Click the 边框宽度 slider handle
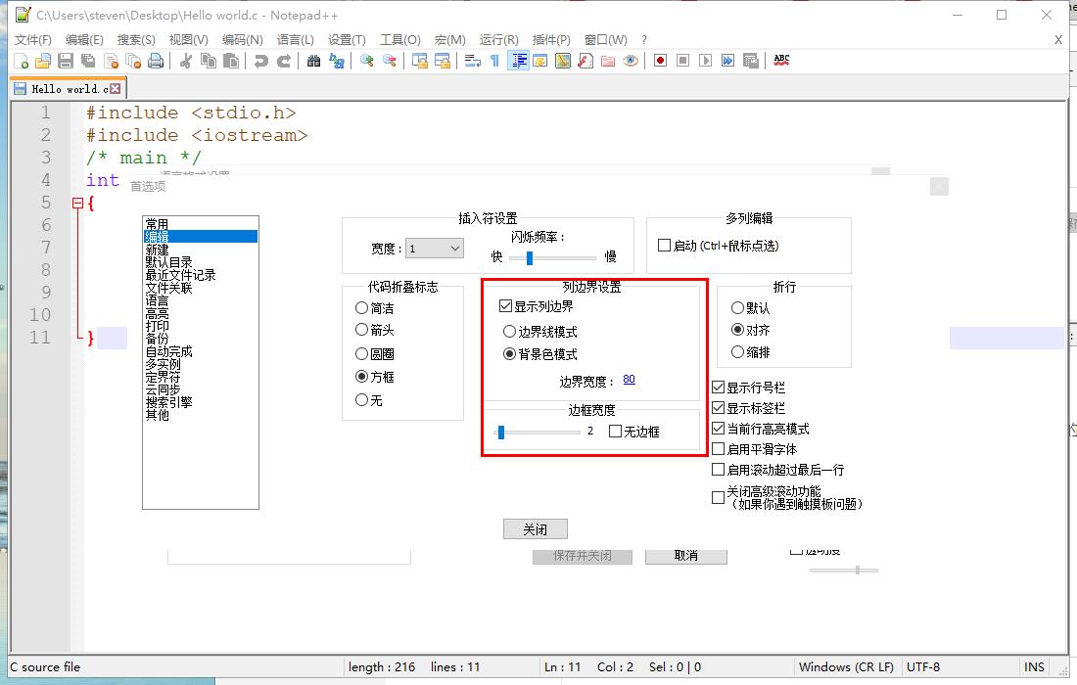Viewport: 1077px width, 685px height. [502, 431]
